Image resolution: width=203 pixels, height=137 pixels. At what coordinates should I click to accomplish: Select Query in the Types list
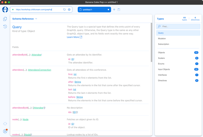[x=178, y=33]
